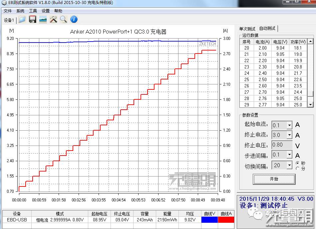This screenshot has width=316, height=229.
Task: Click the 测试停止 status text
Action: [x=274, y=205]
